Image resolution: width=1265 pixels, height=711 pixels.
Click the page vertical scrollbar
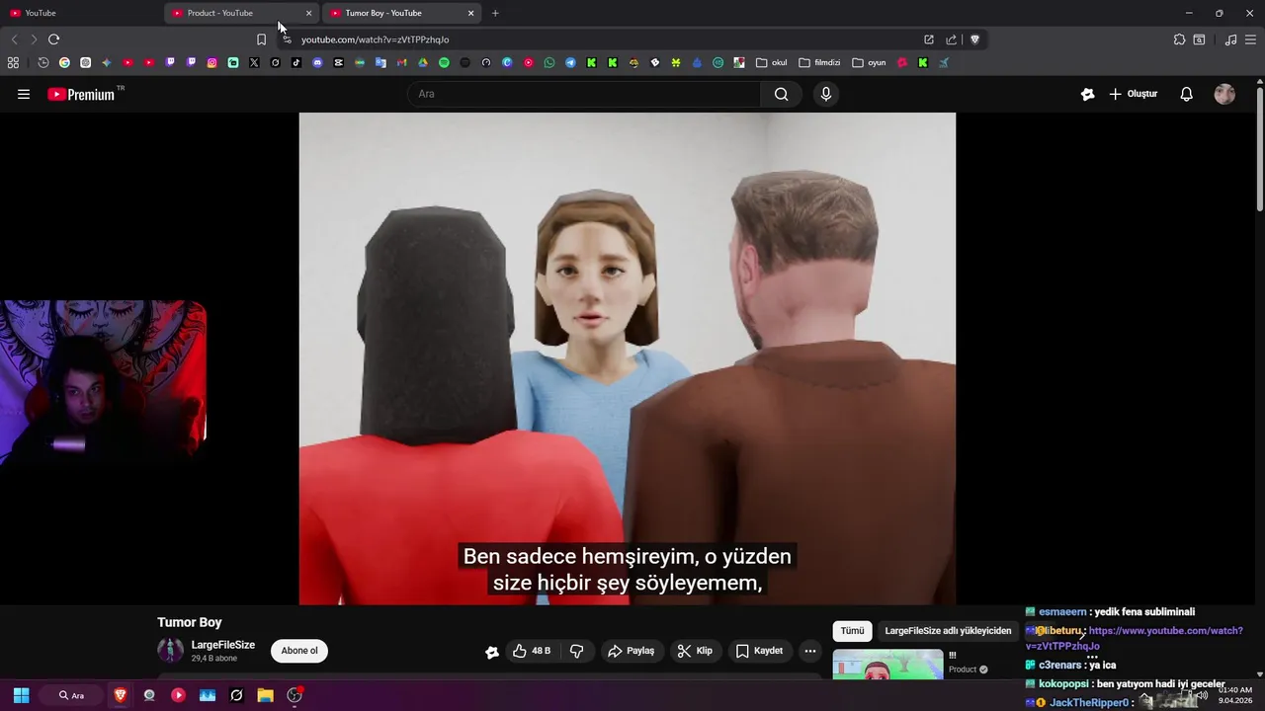click(1259, 148)
